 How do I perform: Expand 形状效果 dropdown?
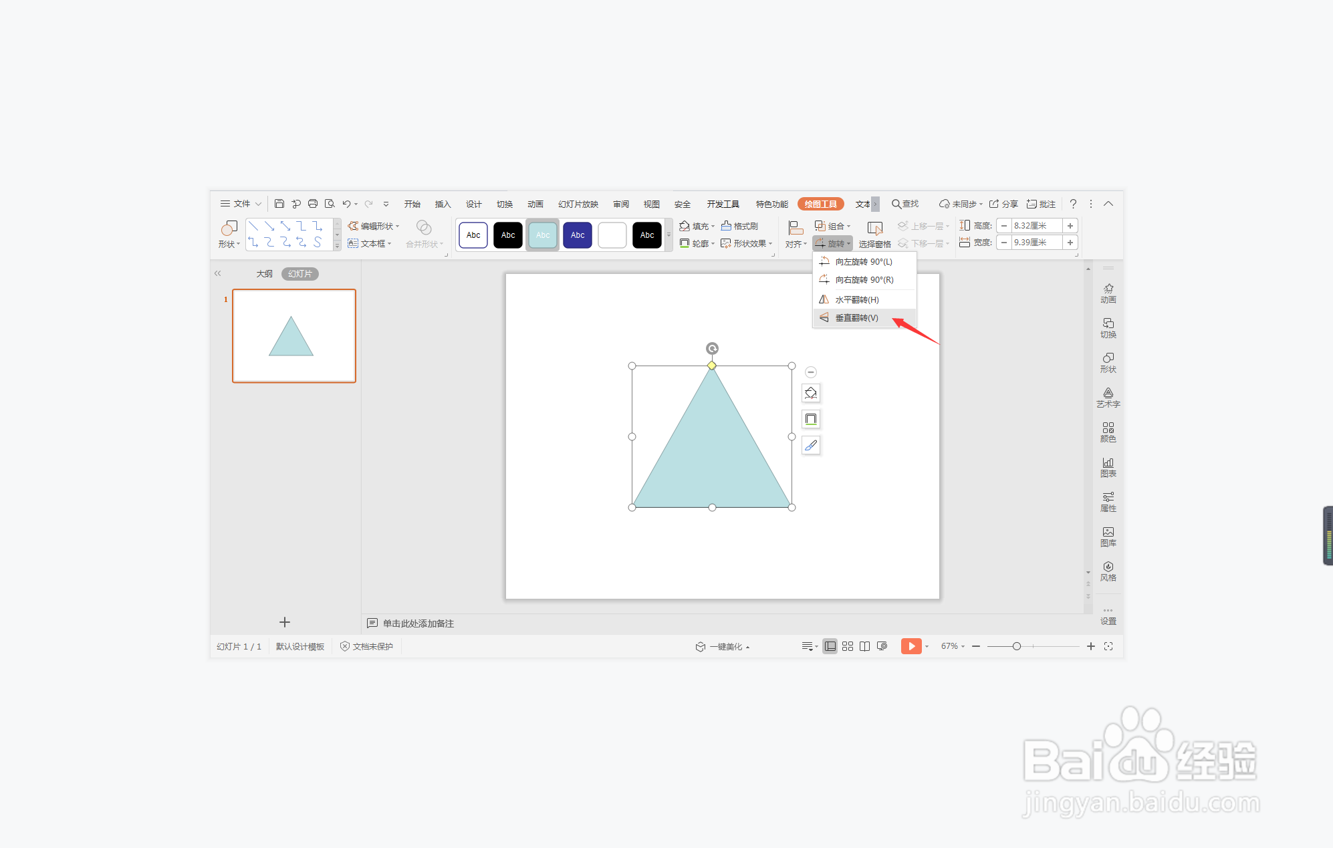click(747, 243)
